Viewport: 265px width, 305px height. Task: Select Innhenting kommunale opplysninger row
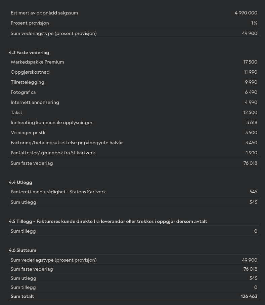(x=134, y=122)
